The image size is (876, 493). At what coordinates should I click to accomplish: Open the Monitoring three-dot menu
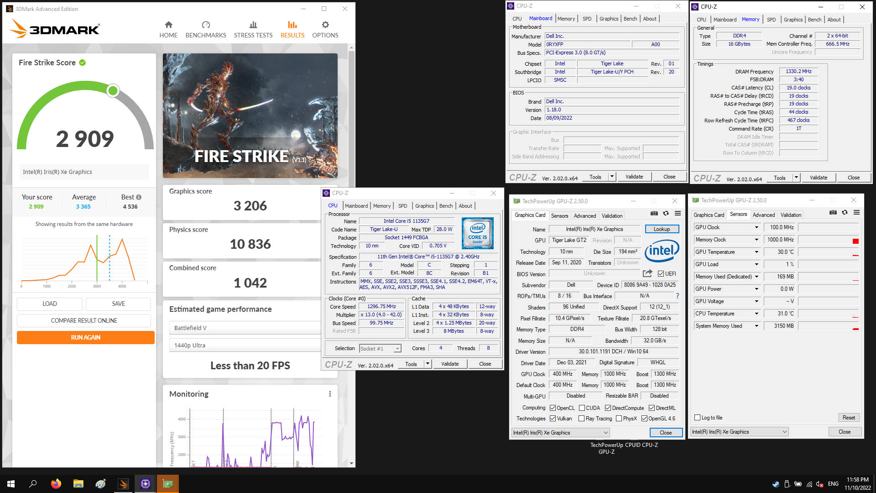tap(330, 394)
